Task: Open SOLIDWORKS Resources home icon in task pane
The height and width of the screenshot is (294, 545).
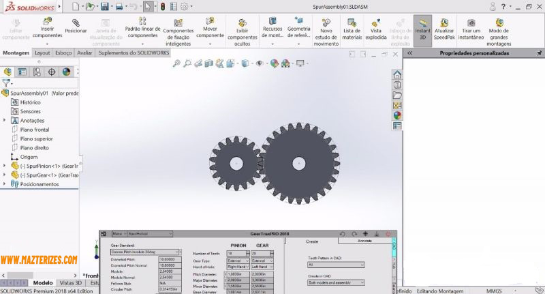Action: [x=397, y=74]
